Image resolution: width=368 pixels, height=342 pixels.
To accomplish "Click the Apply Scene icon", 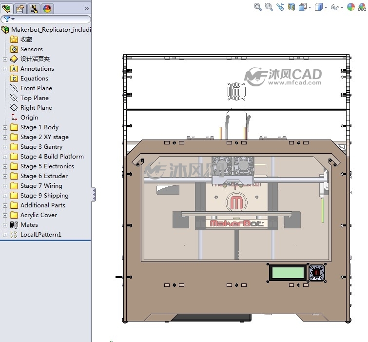I will (x=362, y=7).
